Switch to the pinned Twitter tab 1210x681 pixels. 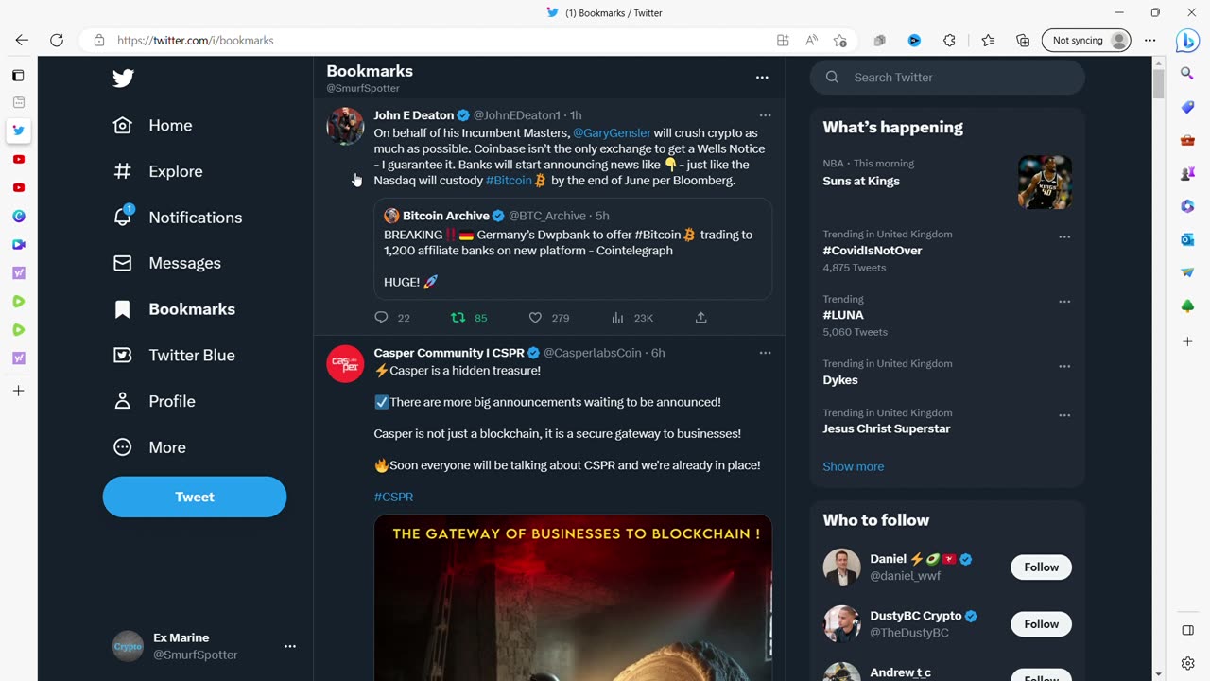pos(18,131)
